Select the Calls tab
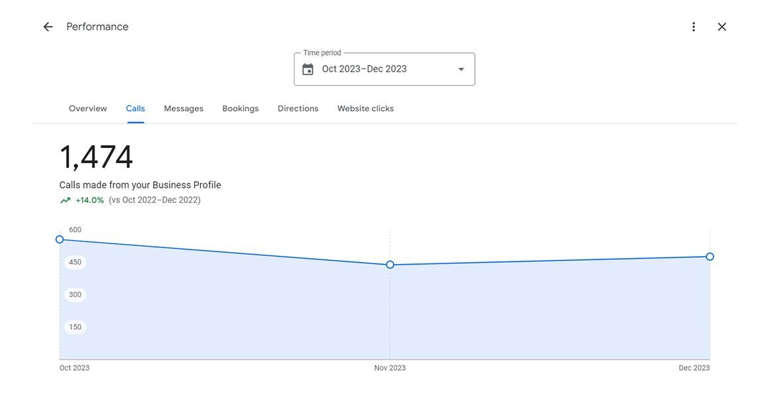768x398 pixels. pos(135,109)
